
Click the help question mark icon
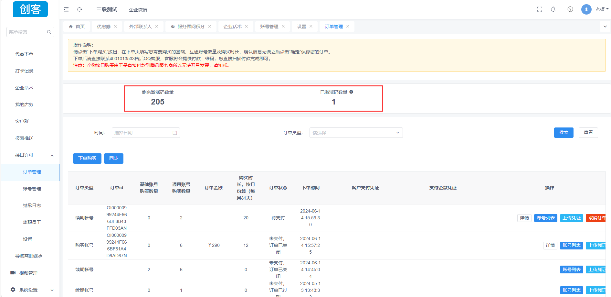point(570,9)
